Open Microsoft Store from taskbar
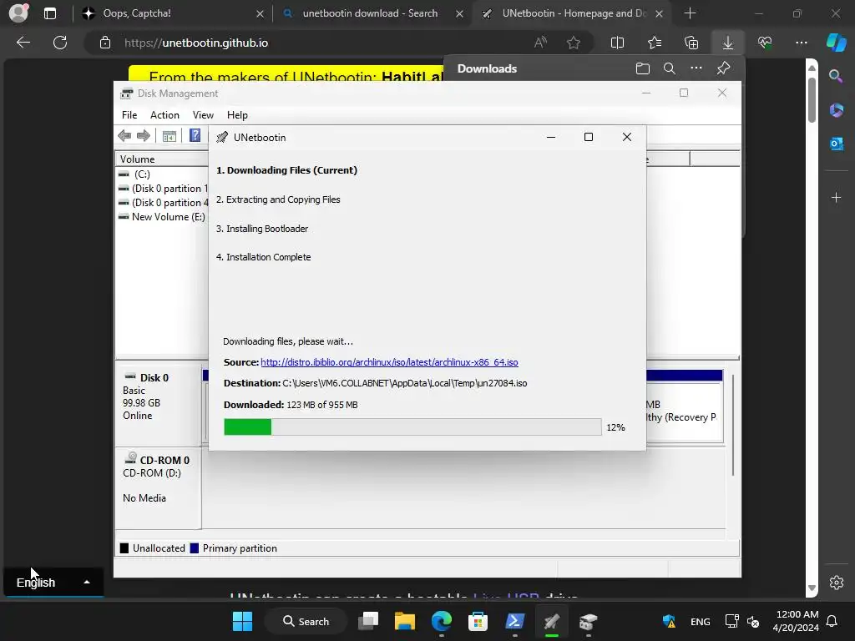Image resolution: width=855 pixels, height=641 pixels. 478,621
